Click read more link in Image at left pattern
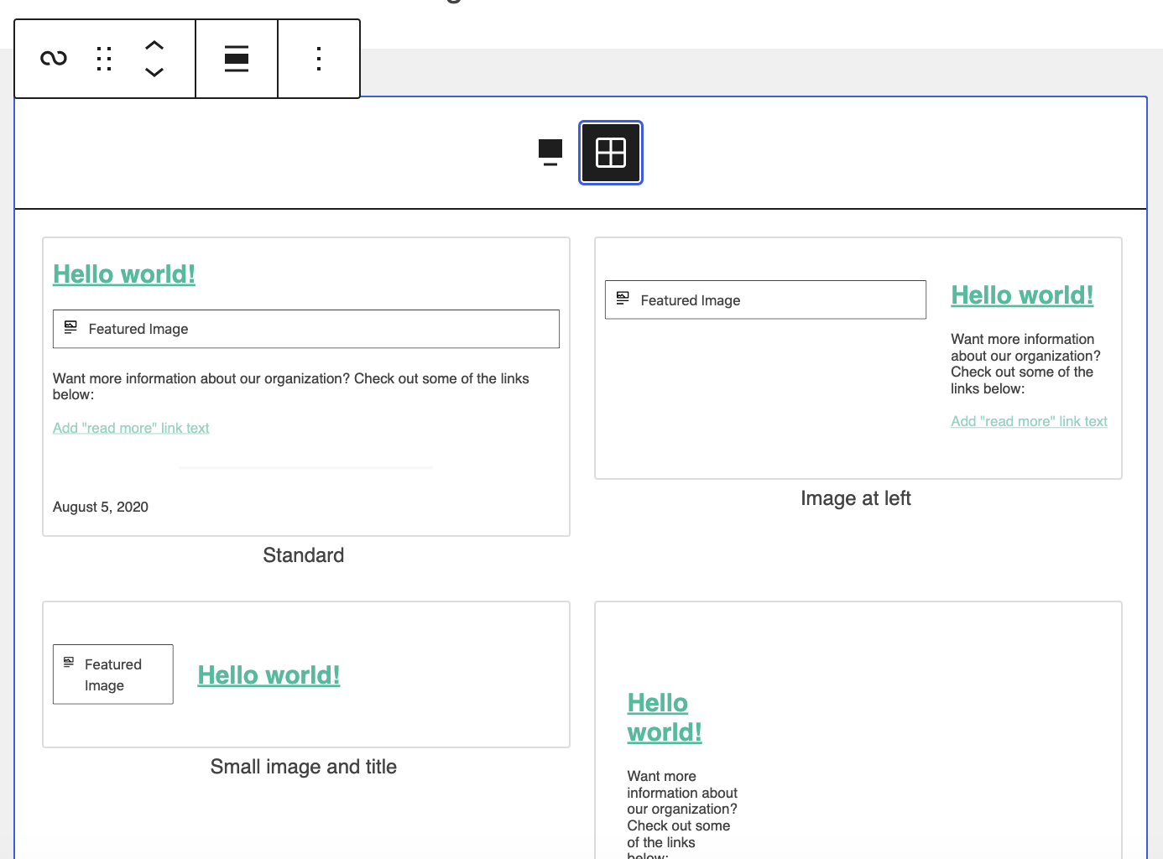The image size is (1163, 859). coord(1029,421)
